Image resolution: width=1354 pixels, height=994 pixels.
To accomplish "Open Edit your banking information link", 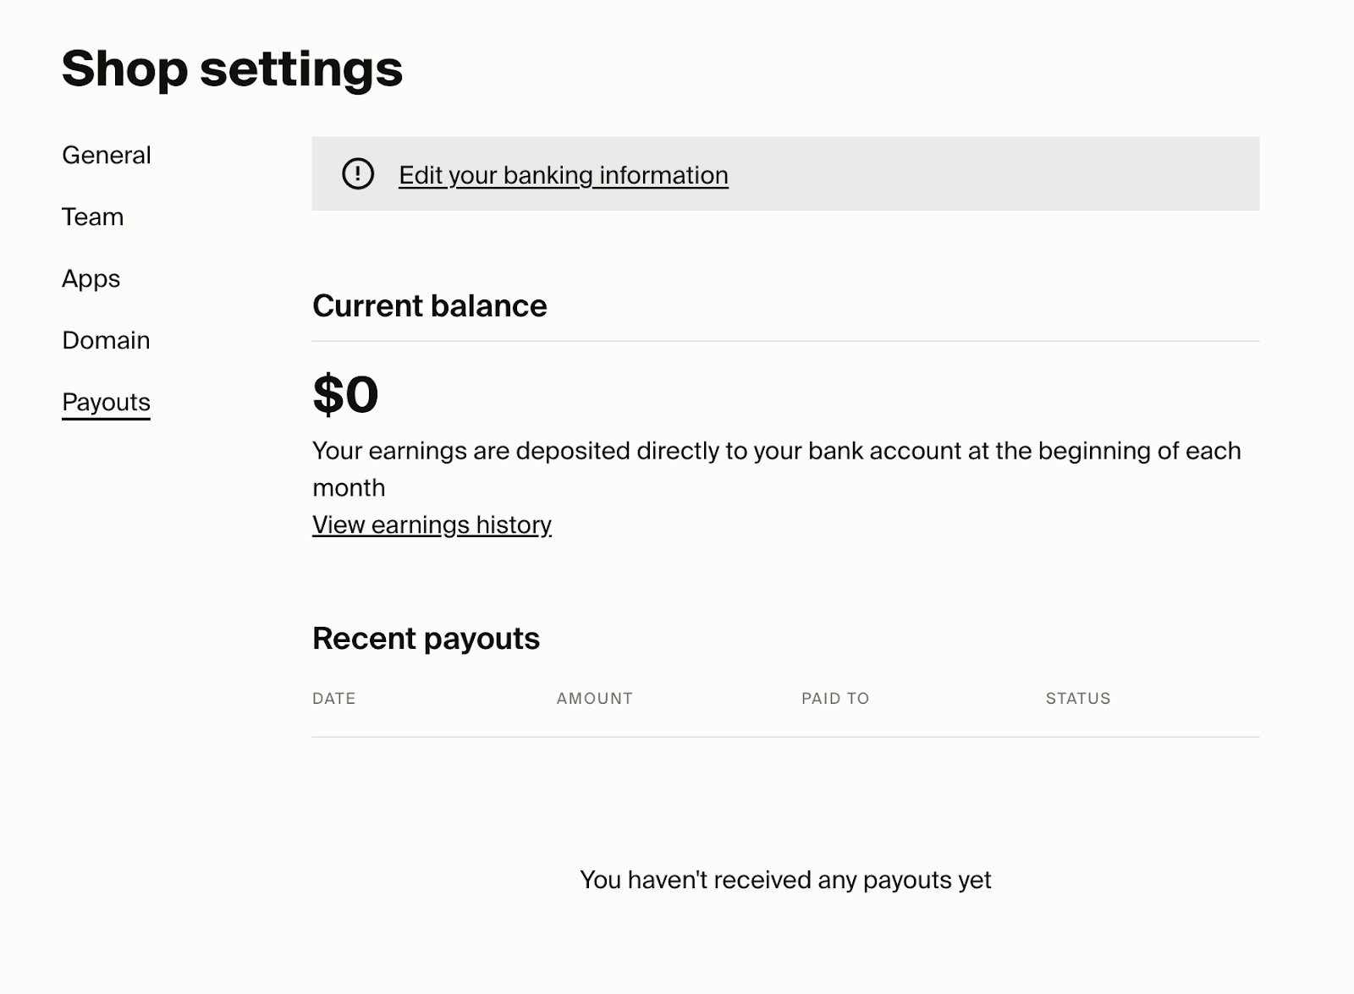I will tap(564, 175).
